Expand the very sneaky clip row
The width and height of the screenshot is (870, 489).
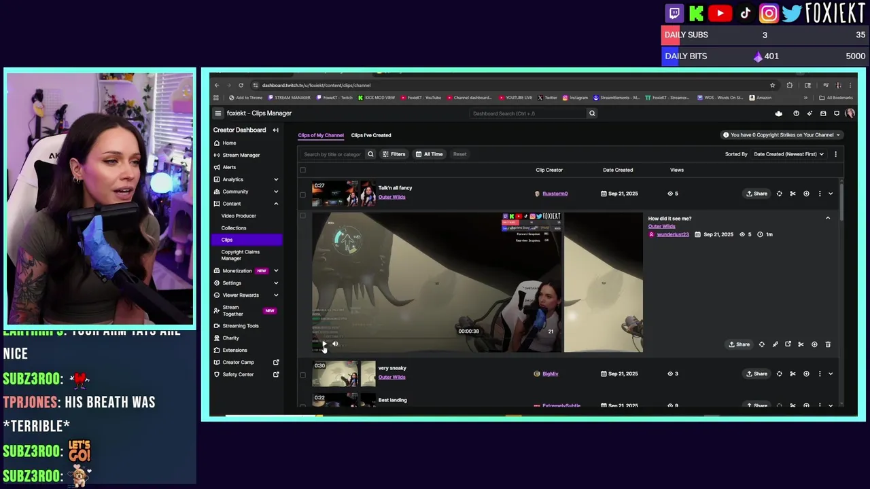coord(831,374)
